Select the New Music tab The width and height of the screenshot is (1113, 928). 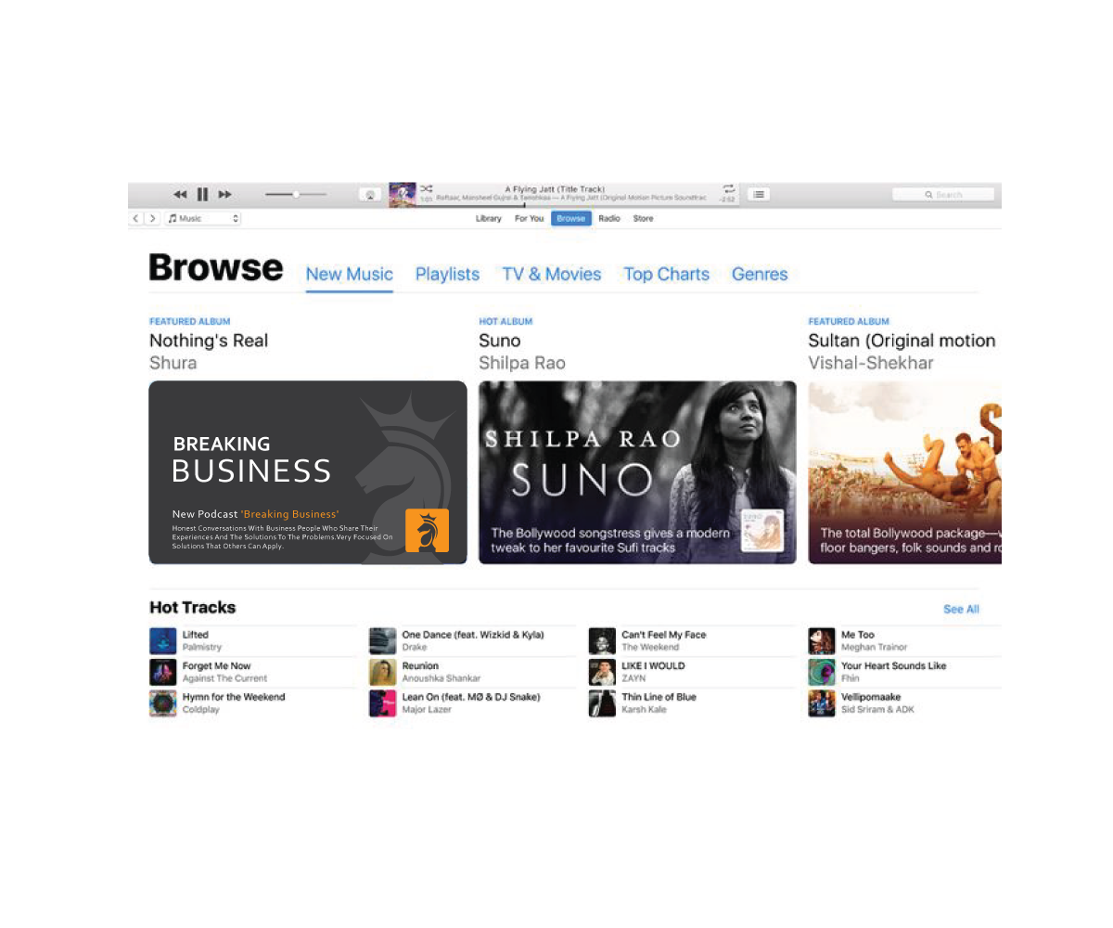point(350,275)
